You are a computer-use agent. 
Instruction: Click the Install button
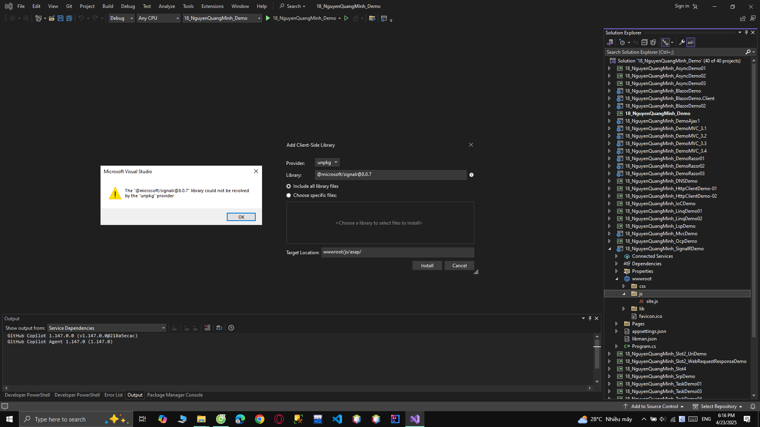tap(427, 266)
